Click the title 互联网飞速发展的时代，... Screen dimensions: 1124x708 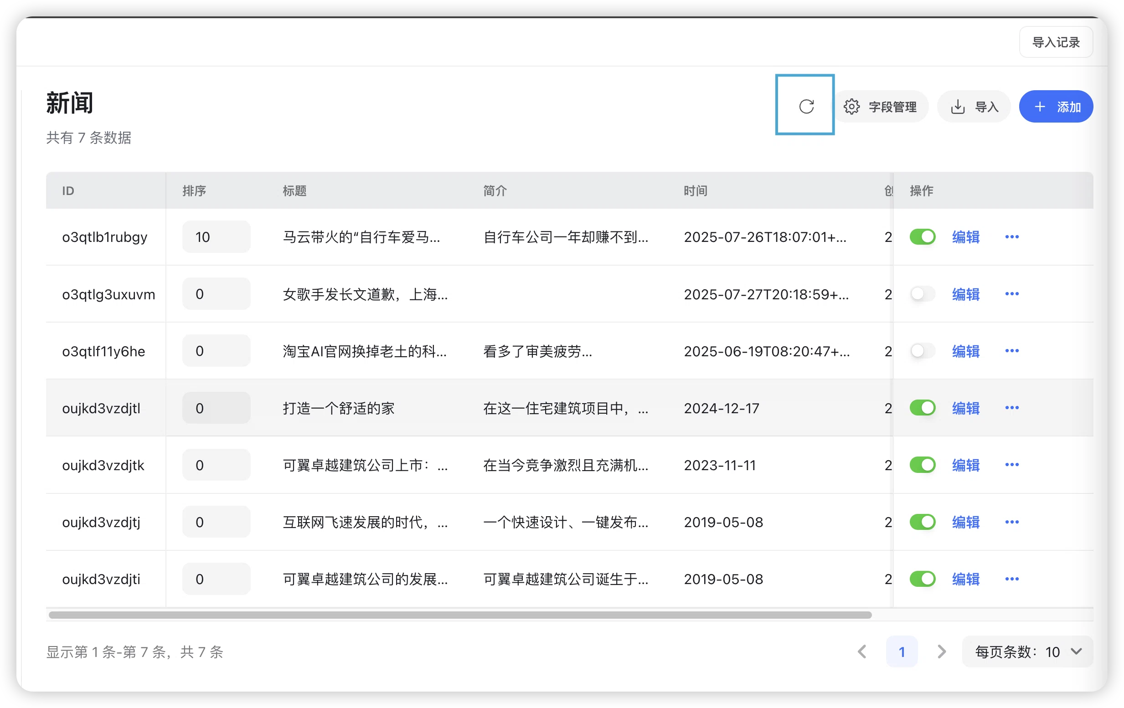point(365,522)
